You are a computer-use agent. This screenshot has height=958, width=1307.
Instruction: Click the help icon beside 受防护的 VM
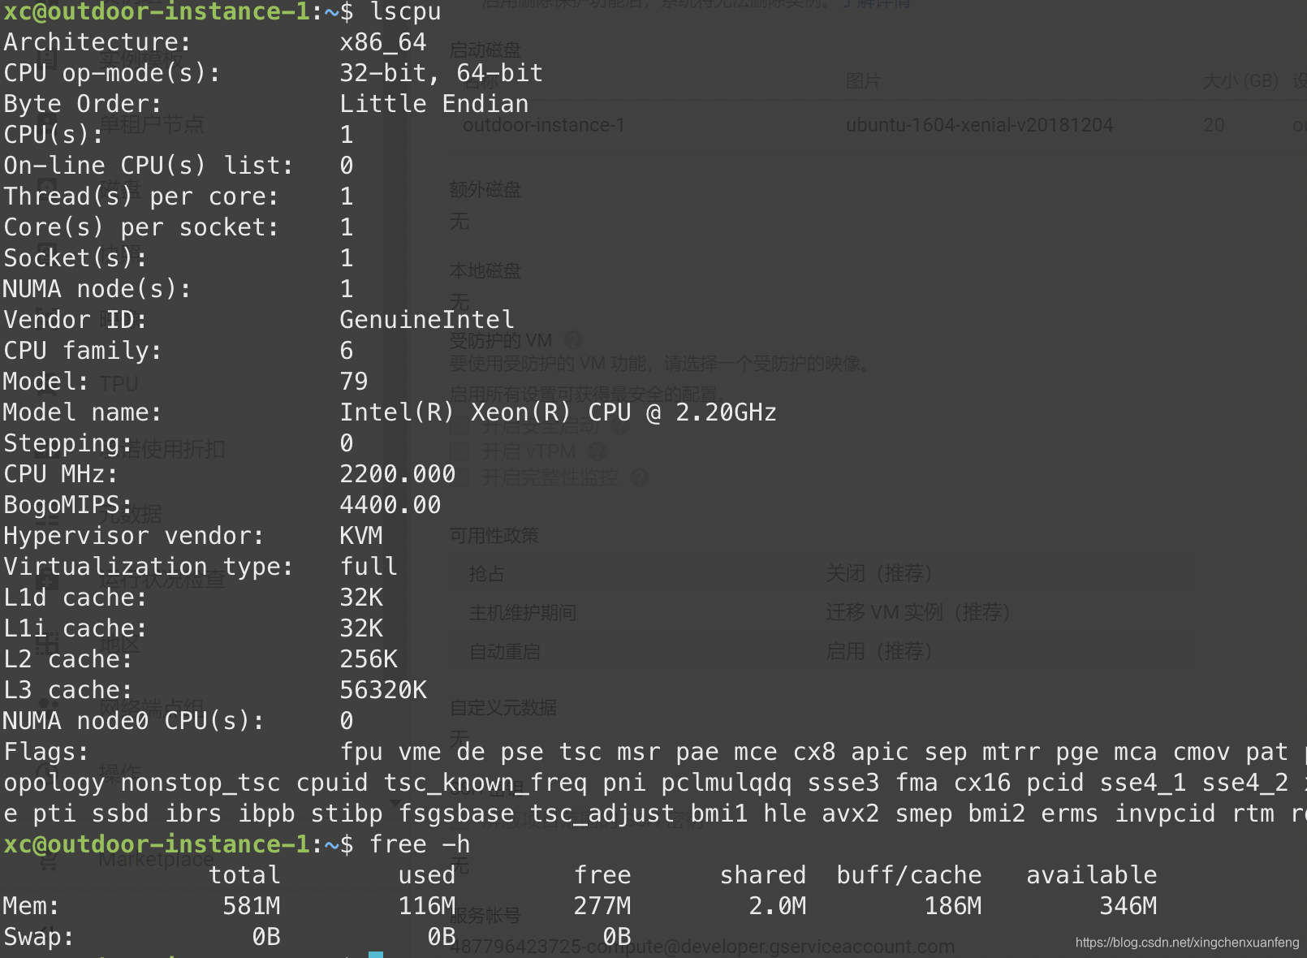coord(572,340)
